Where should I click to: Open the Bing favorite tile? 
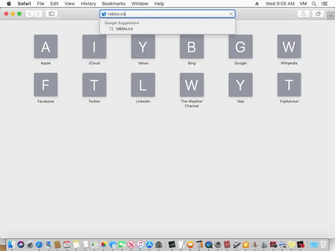pos(192,46)
